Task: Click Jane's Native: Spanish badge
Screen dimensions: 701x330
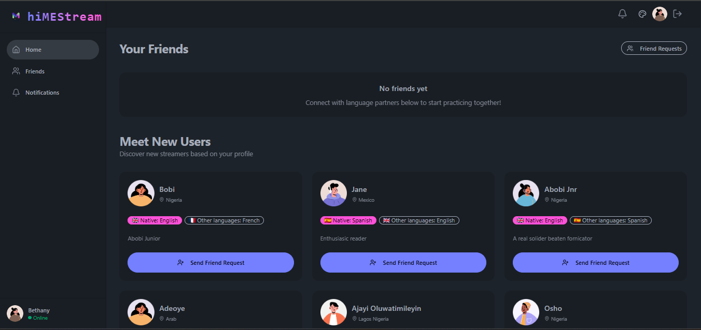Action: (348, 220)
